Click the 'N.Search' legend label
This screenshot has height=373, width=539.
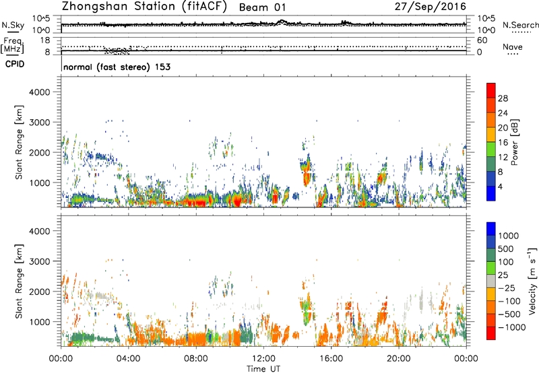coord(520,25)
